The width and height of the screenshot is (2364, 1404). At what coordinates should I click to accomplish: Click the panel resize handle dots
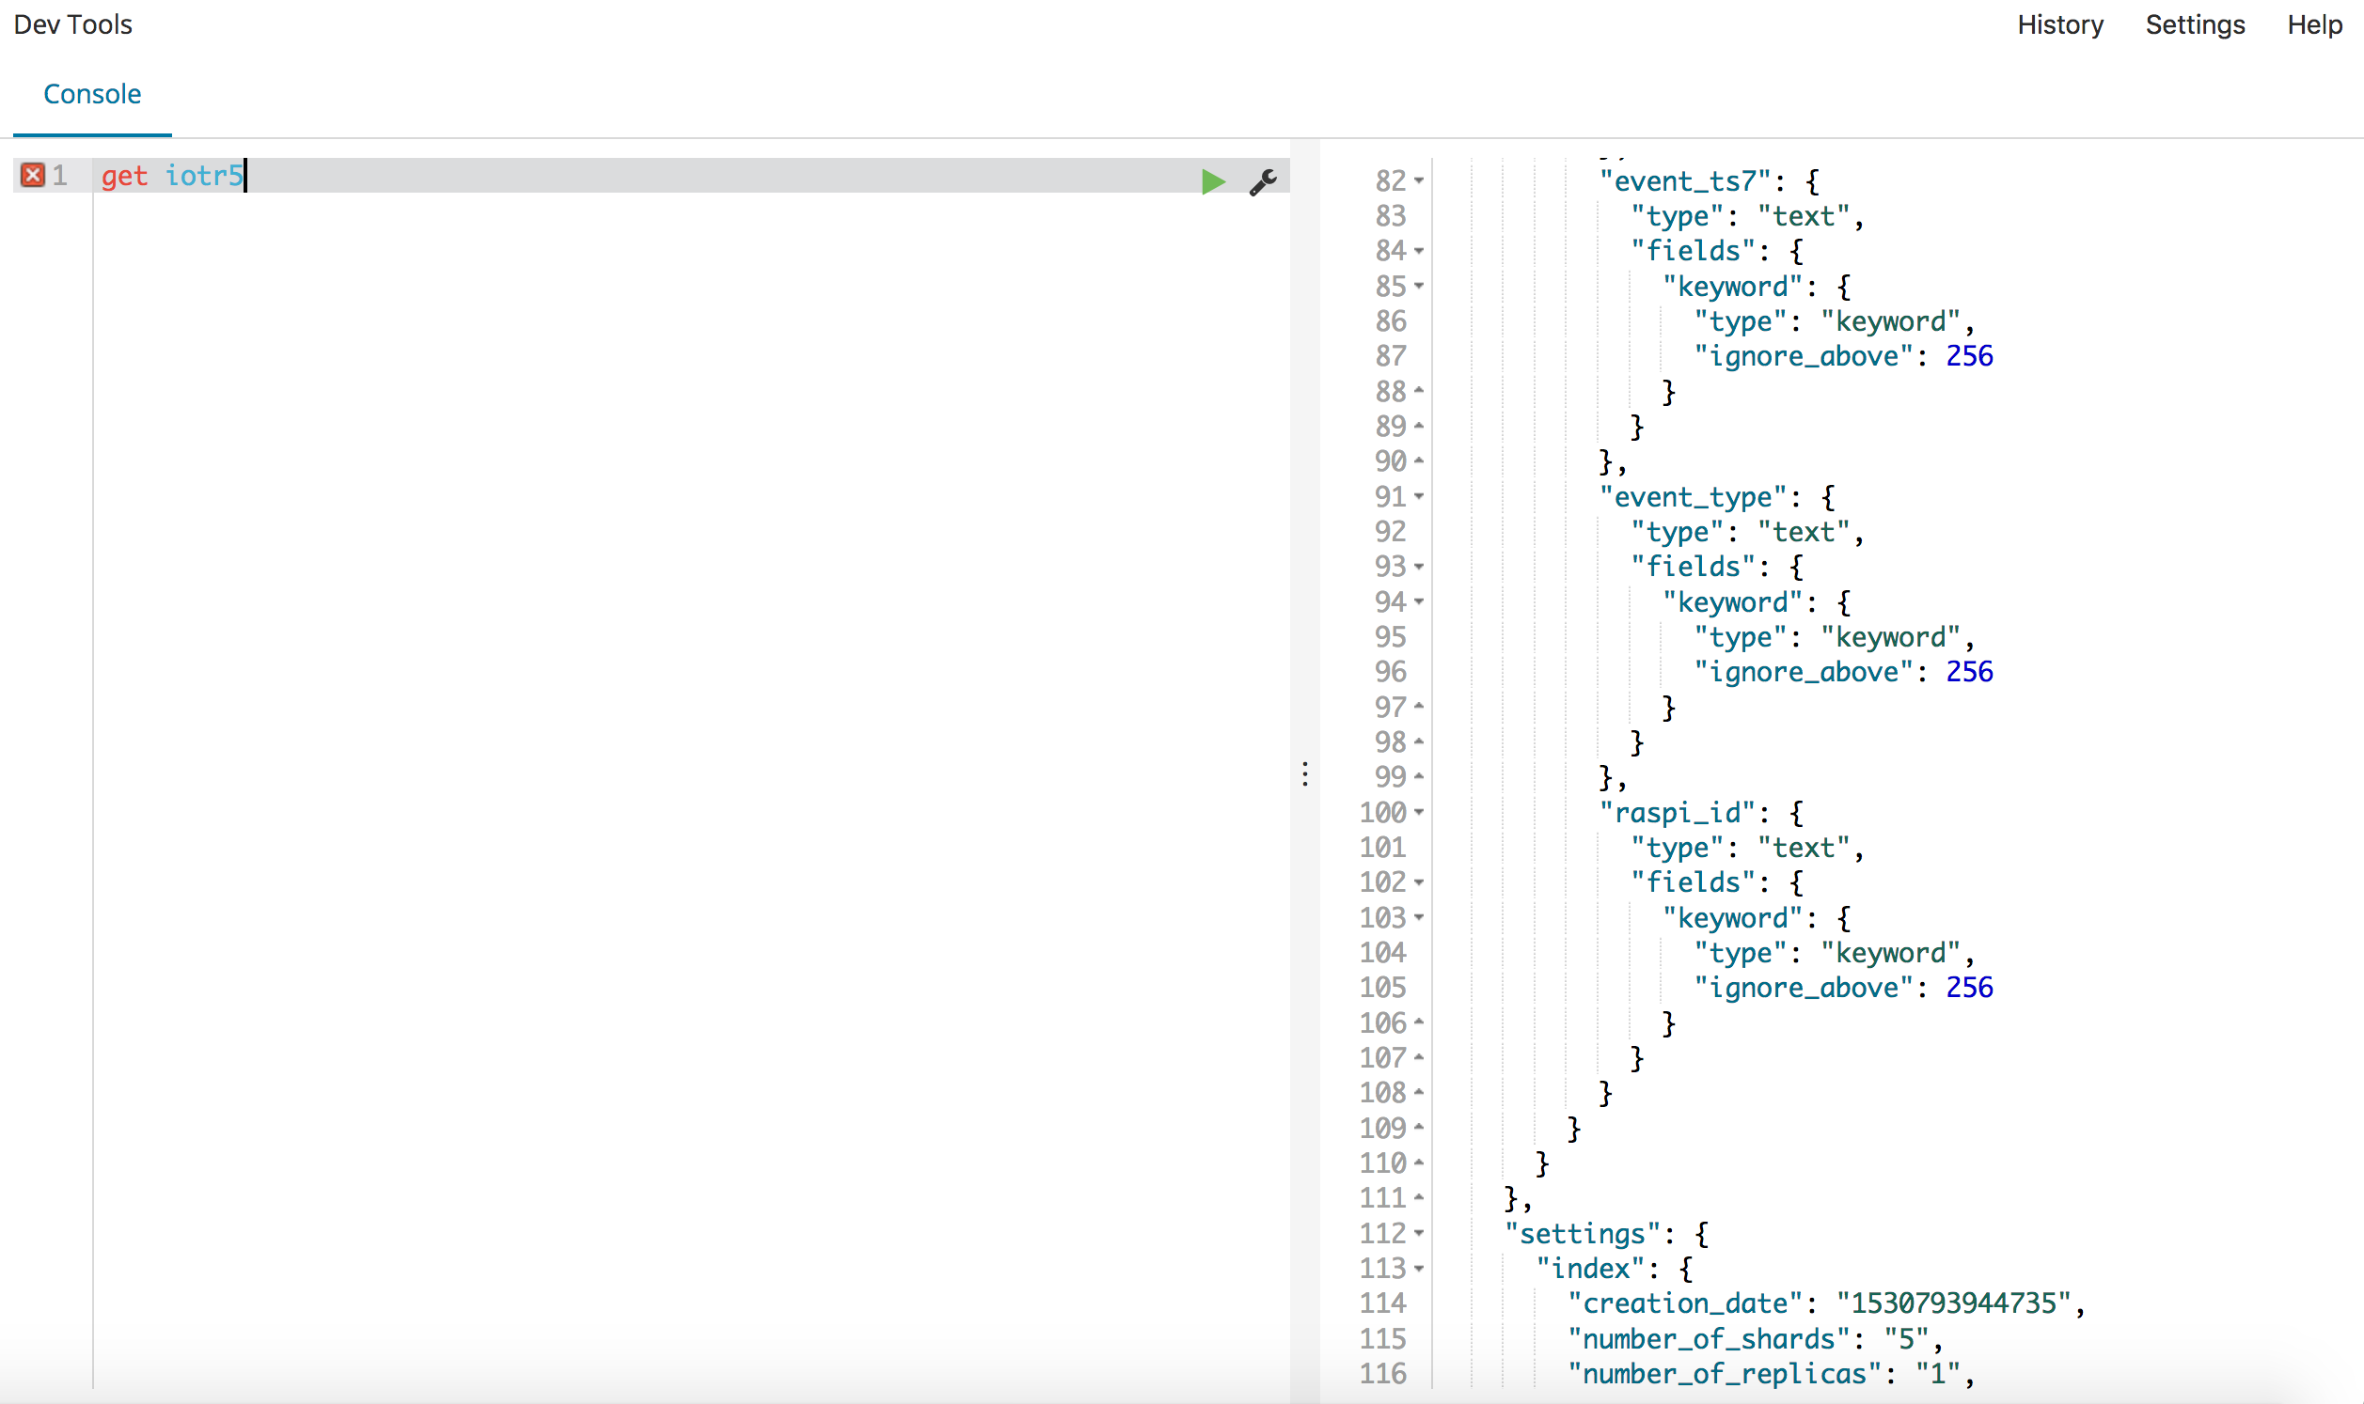[x=1305, y=774]
